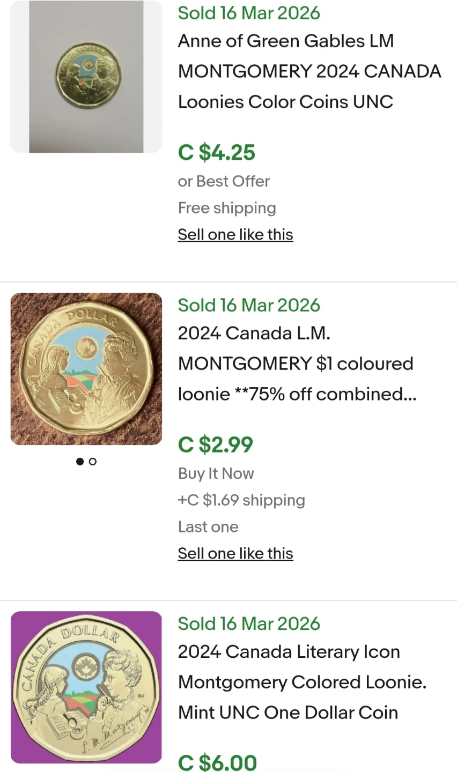The height and width of the screenshot is (772, 457).
Task: Open the Anne of Green Gables coin thumbnail
Action: click(86, 77)
